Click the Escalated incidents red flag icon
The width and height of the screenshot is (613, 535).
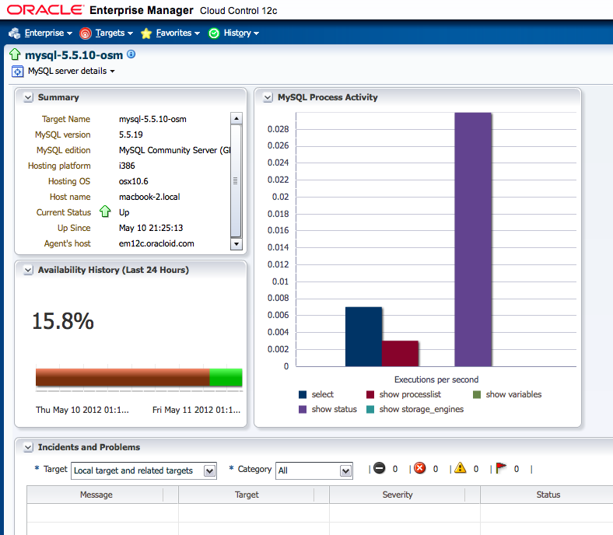501,468
